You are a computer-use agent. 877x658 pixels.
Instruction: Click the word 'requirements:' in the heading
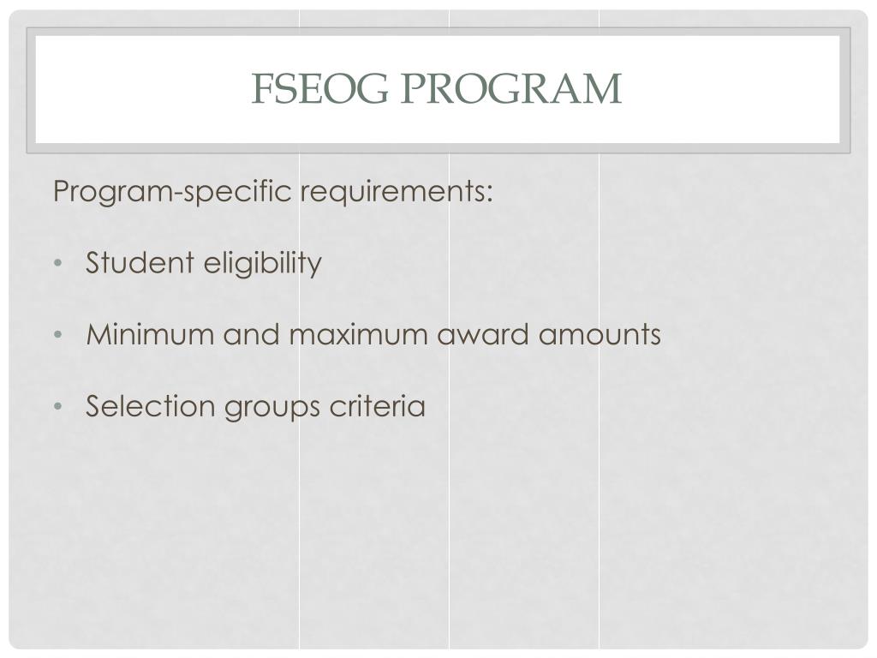(x=397, y=193)
